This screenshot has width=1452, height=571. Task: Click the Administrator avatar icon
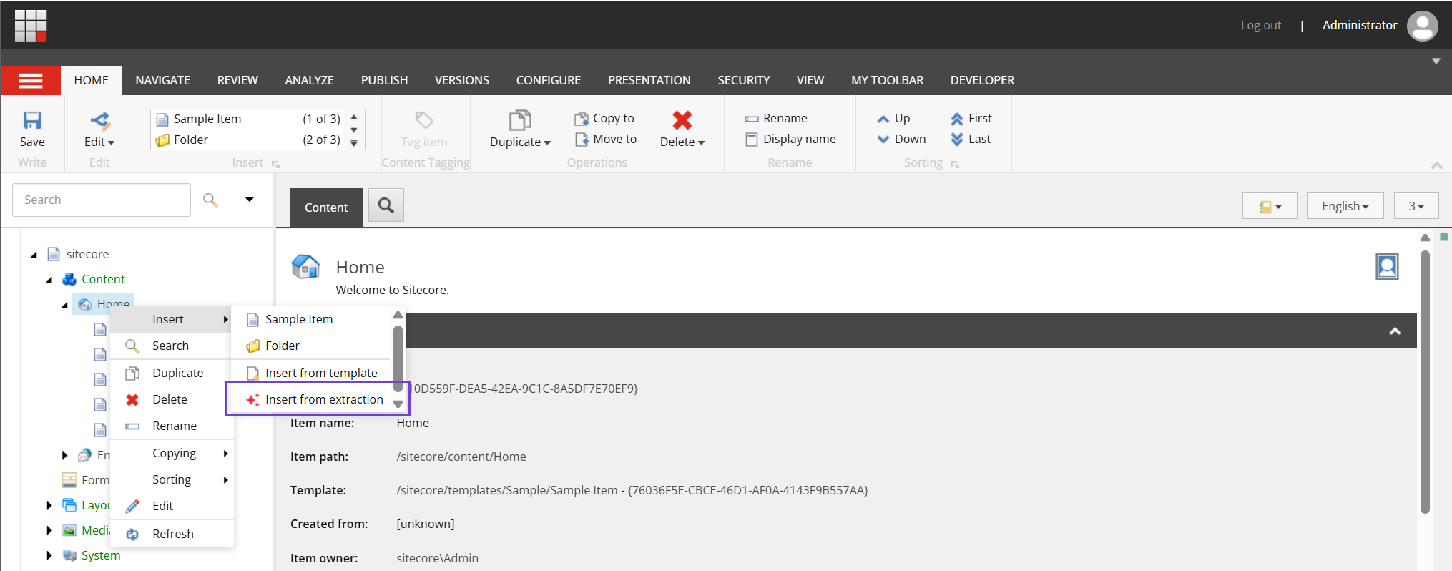[x=1422, y=26]
